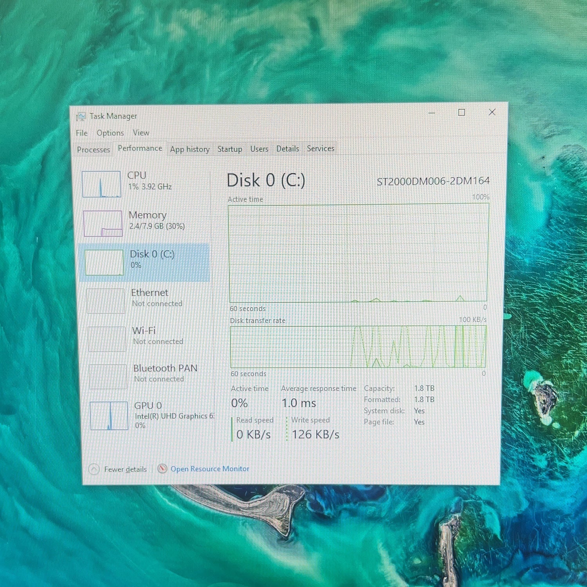This screenshot has height=587, width=587.
Task: Click the Resource Monitor gauge icon
Action: [x=162, y=468]
